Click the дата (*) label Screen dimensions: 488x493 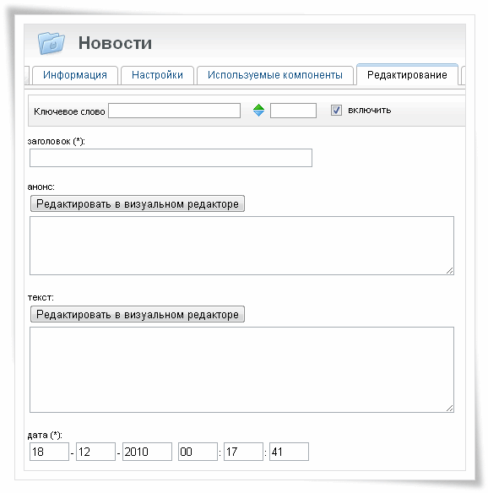tap(45, 435)
